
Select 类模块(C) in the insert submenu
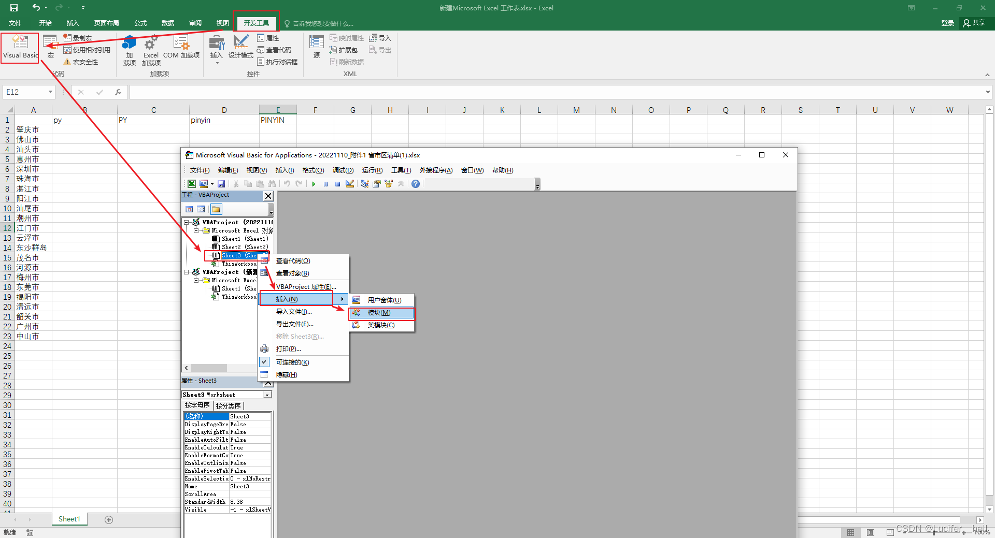(382, 325)
